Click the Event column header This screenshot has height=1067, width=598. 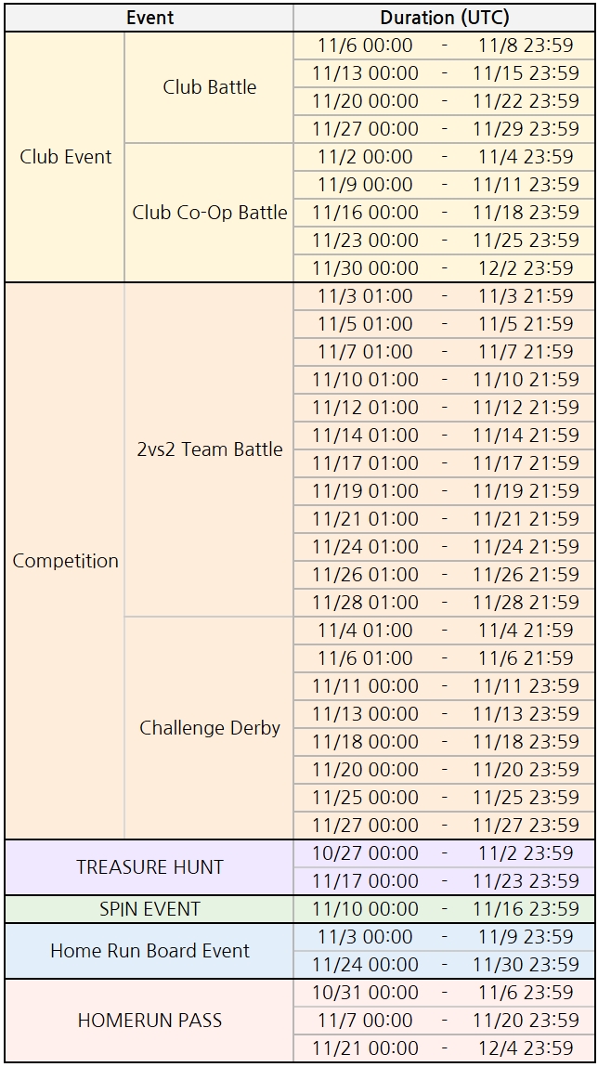tap(149, 18)
